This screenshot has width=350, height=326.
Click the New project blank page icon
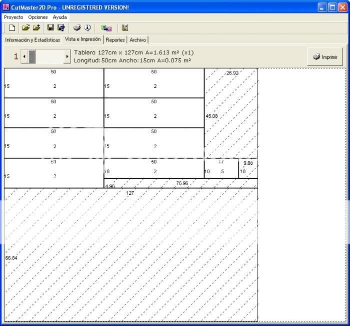(x=12, y=28)
